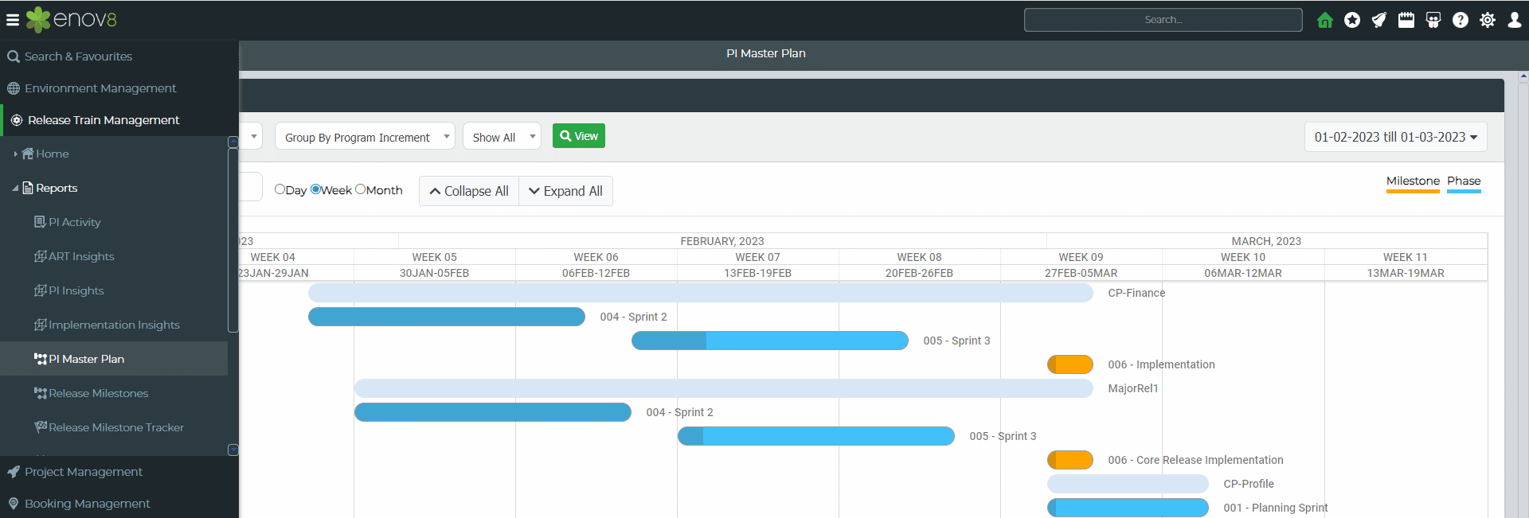Open the user profile icon
Screen dimensions: 1529x518
click(1515, 20)
